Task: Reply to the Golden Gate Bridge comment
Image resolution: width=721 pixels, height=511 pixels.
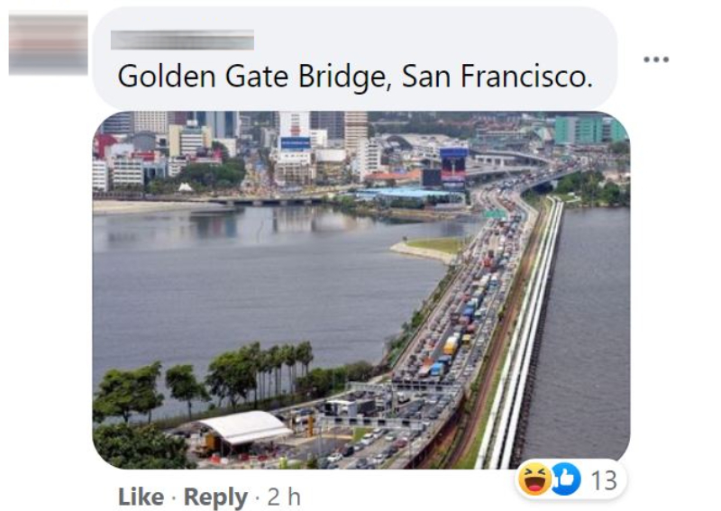Action: pyautogui.click(x=215, y=497)
